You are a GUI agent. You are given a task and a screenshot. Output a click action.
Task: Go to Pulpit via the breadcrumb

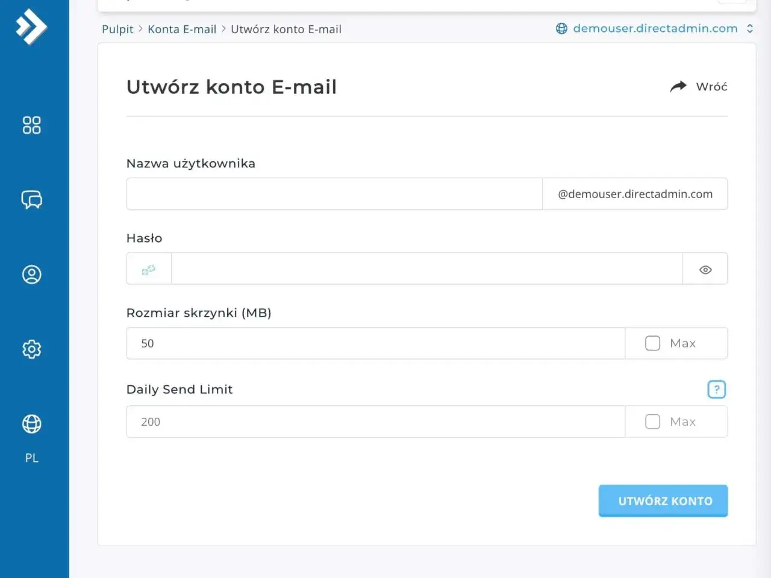click(x=117, y=29)
